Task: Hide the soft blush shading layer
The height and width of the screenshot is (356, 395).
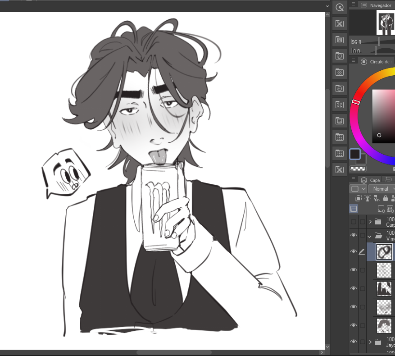Action: click(354, 306)
